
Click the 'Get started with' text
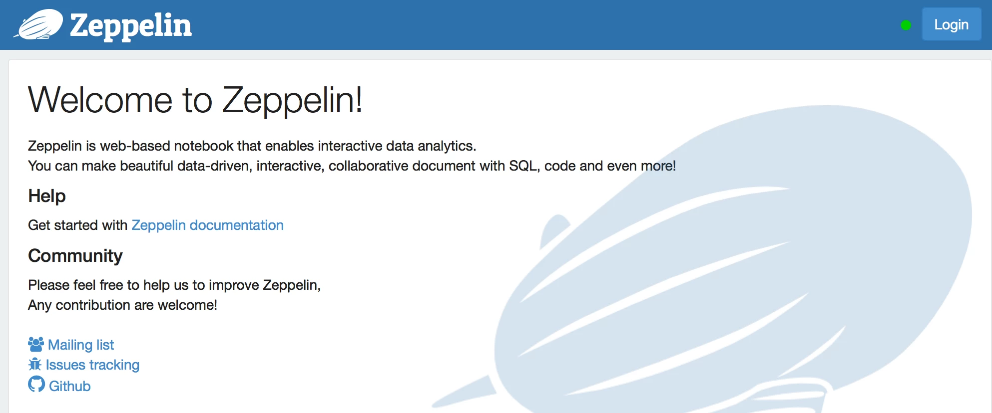pyautogui.click(x=78, y=225)
